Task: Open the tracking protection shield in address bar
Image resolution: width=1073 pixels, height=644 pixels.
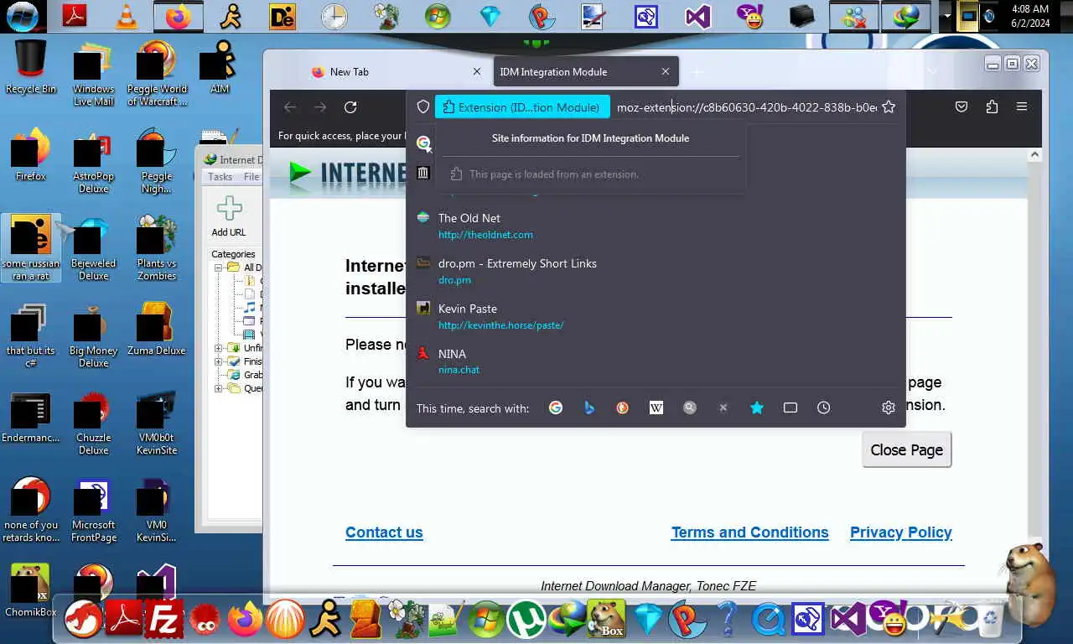Action: (x=423, y=106)
